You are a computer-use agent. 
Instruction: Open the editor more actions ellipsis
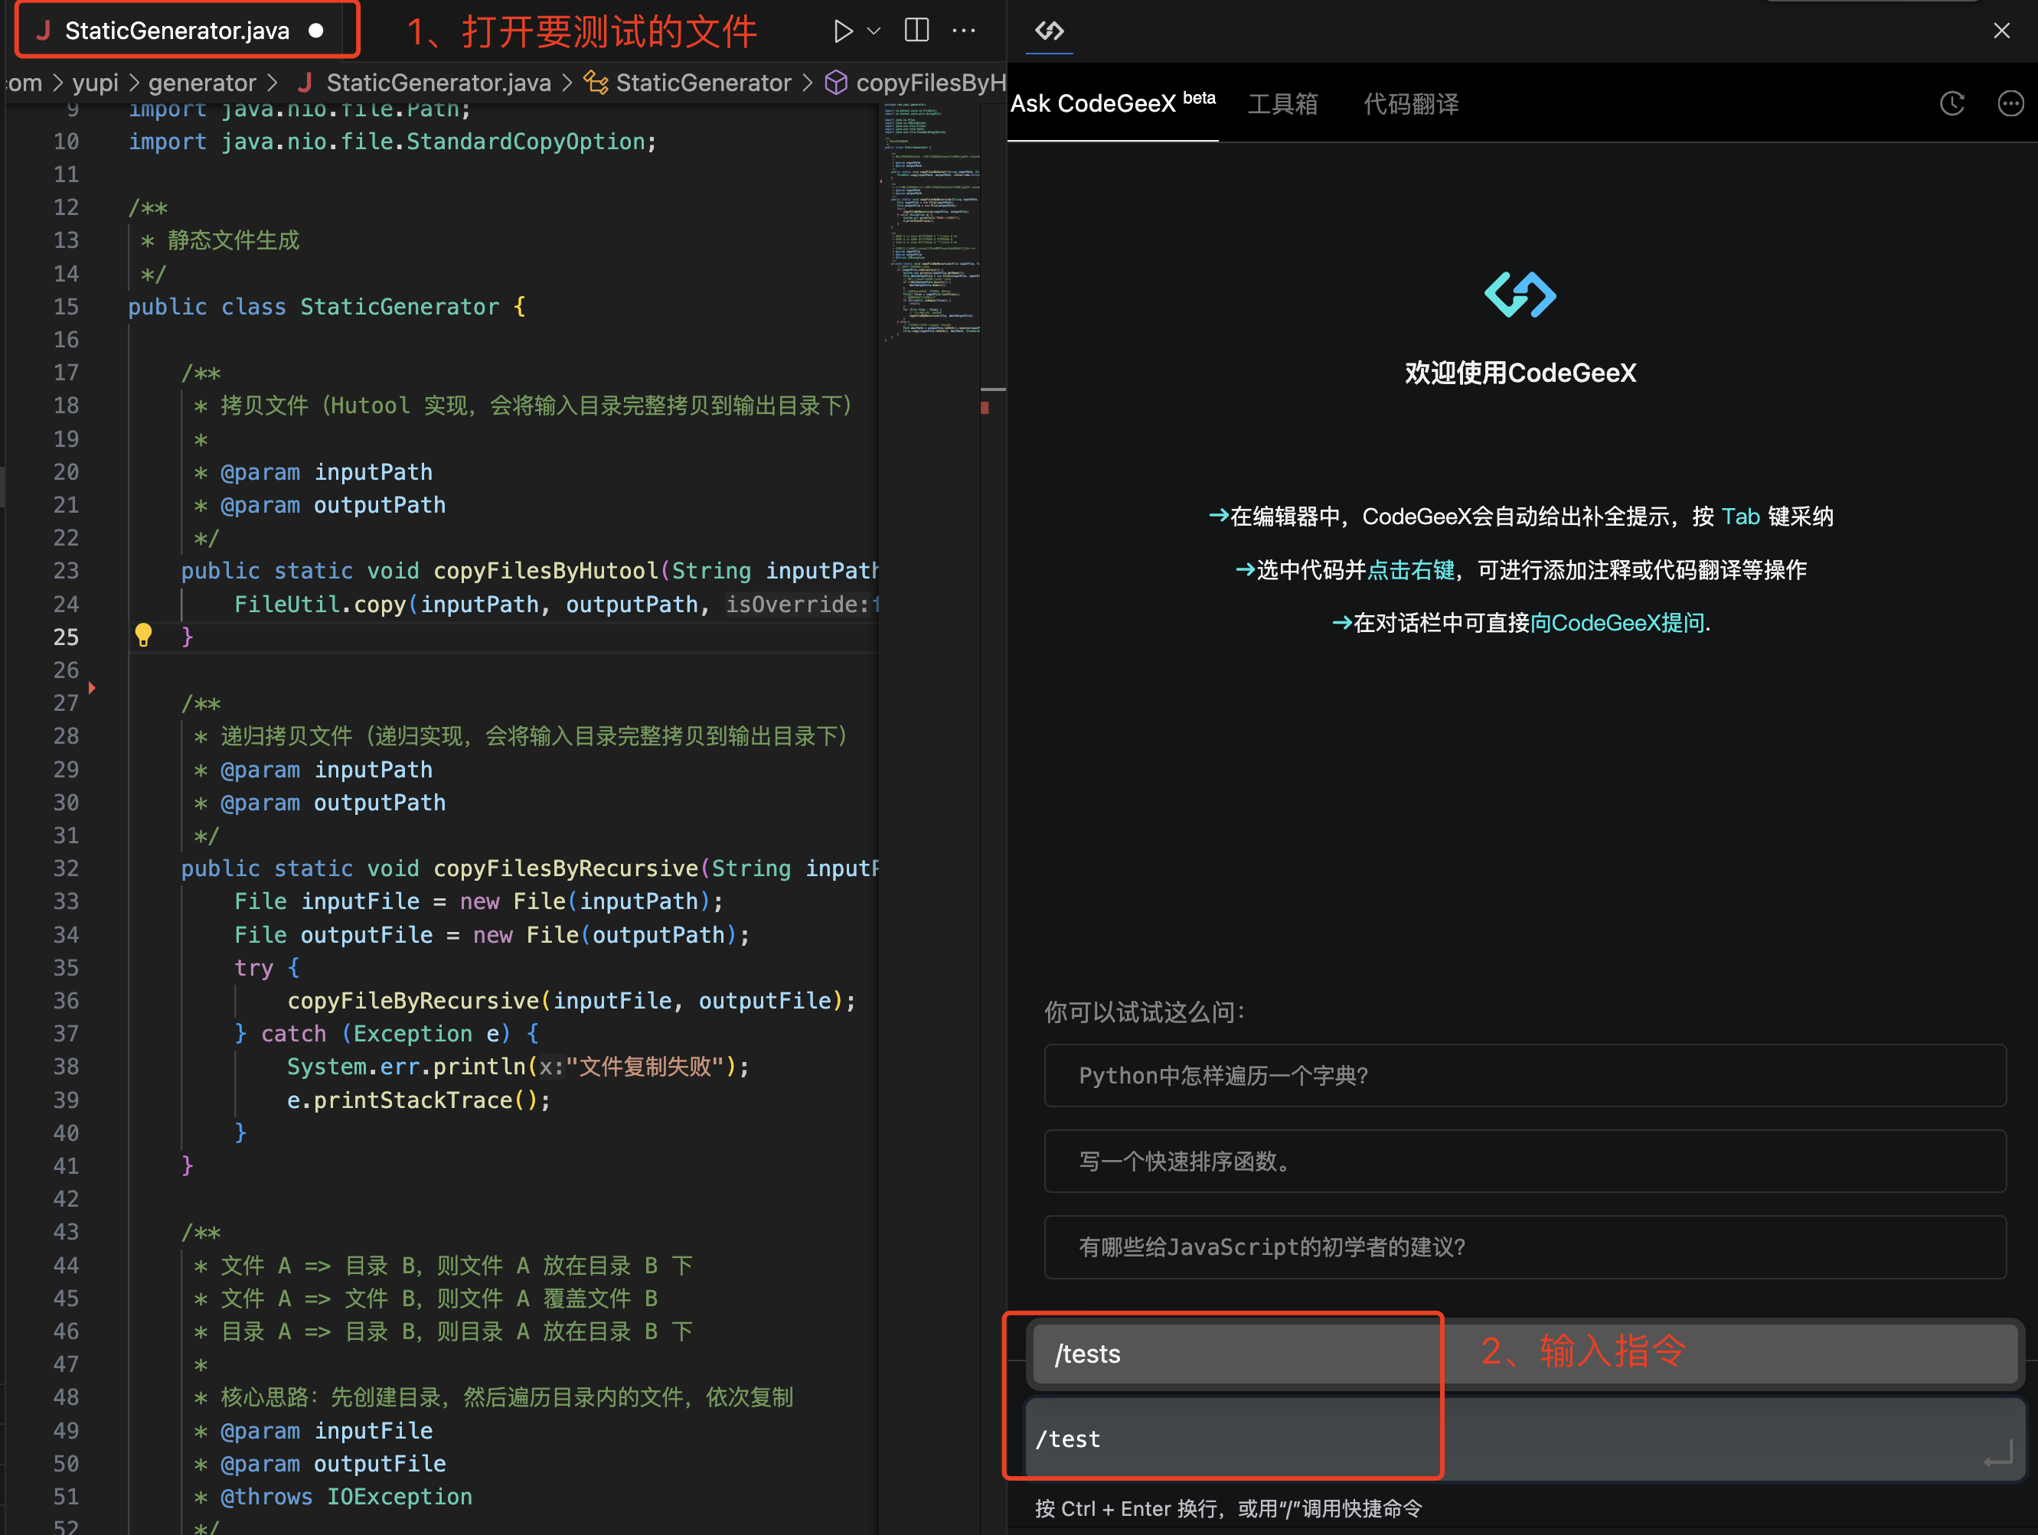[964, 31]
